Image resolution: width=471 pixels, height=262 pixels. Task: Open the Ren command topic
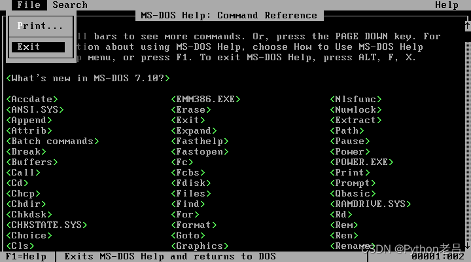click(x=344, y=236)
